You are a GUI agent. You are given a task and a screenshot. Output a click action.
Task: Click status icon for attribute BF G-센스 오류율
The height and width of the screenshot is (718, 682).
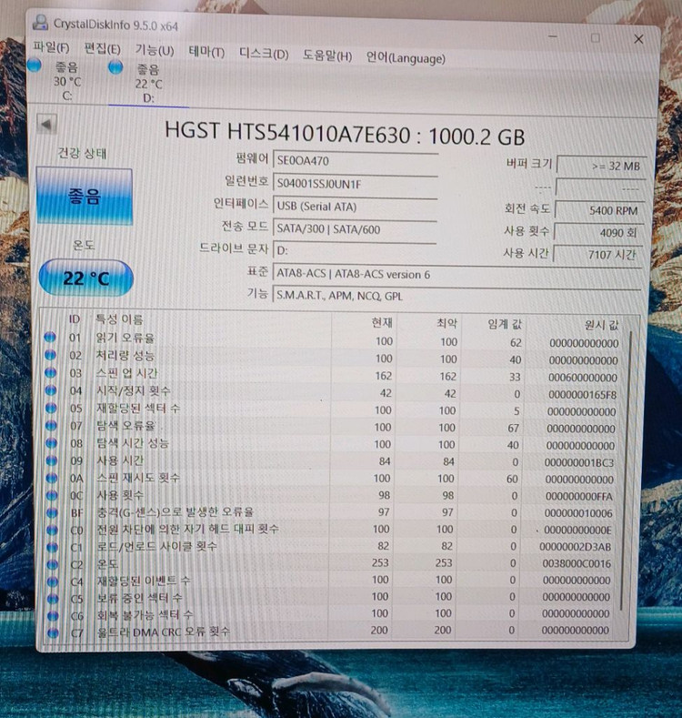pos(52,512)
